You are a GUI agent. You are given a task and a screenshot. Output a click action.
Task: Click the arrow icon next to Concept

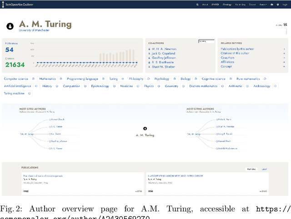tap(284, 67)
